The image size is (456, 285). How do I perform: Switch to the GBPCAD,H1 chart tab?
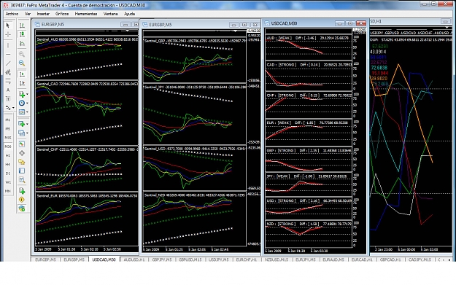click(x=390, y=259)
